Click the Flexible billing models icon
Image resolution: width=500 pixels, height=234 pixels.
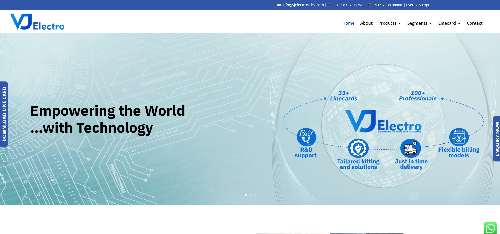[459, 137]
